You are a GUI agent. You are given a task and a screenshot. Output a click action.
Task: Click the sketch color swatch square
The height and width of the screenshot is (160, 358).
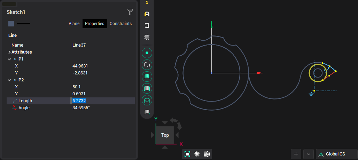pos(11,24)
